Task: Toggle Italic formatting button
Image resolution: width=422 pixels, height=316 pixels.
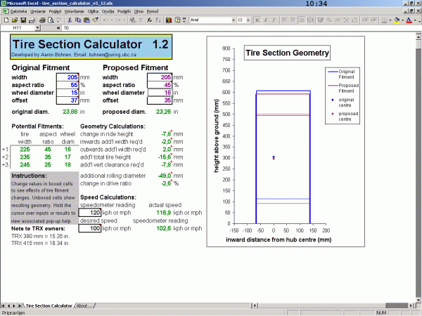Action: coord(266,20)
